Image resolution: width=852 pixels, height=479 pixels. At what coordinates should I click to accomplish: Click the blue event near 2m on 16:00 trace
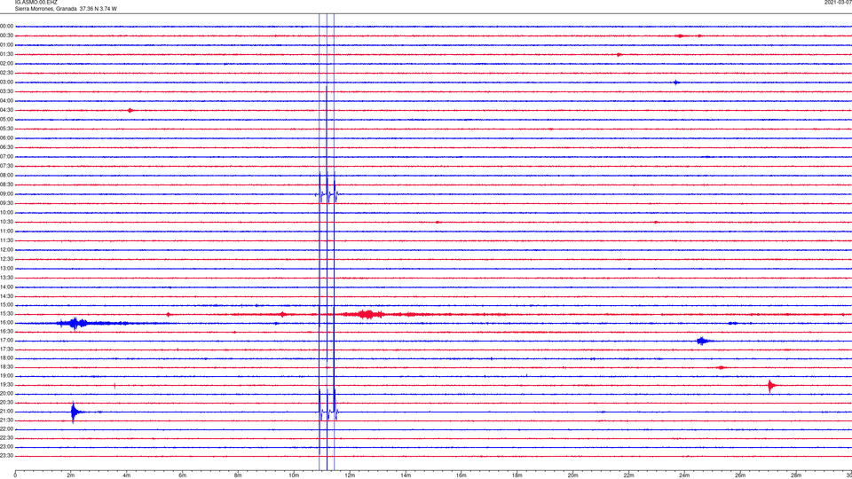(x=75, y=323)
